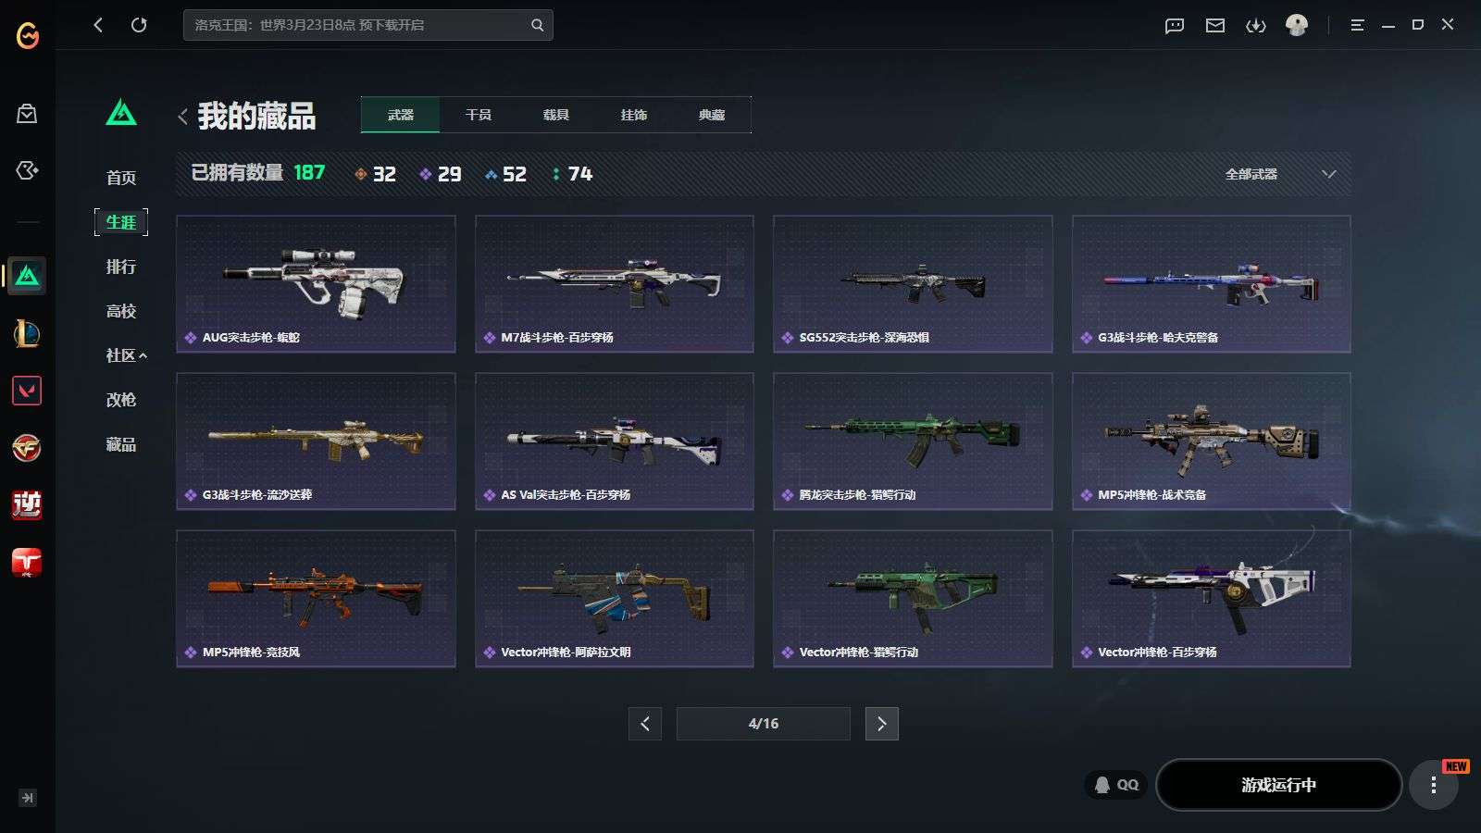1481x833 pixels.
Task: Go to next page of collection
Action: [881, 724]
